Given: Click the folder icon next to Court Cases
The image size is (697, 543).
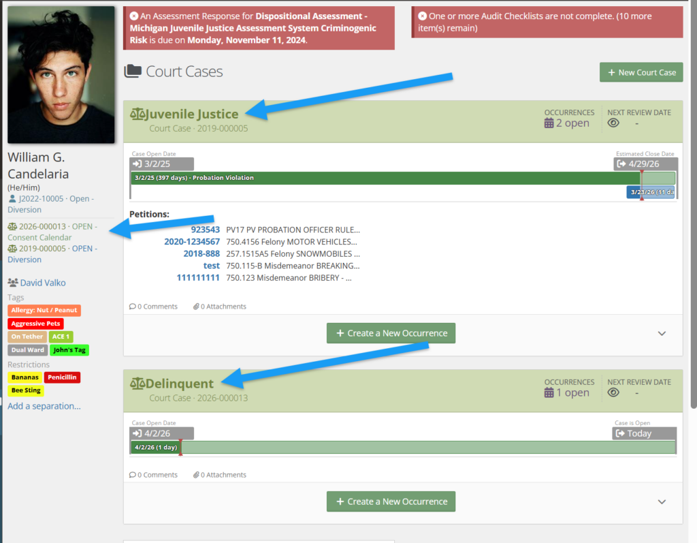Looking at the screenshot, I should pos(133,72).
